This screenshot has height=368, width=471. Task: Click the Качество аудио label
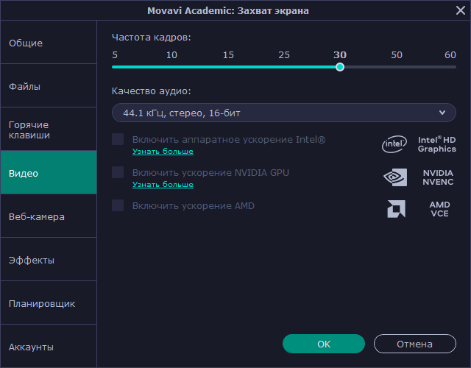(x=152, y=91)
